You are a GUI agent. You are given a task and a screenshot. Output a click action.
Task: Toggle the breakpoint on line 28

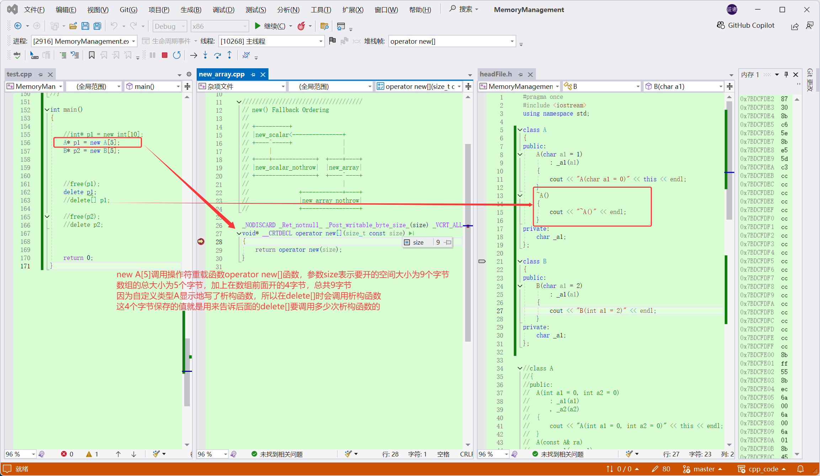coord(201,242)
